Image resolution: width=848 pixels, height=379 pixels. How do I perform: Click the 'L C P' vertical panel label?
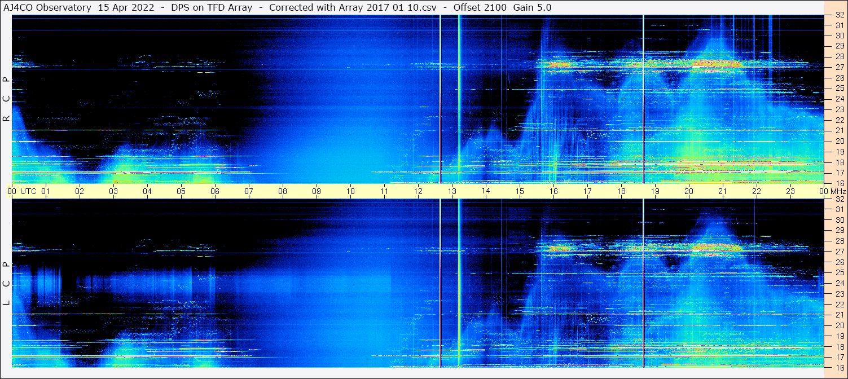6,284
